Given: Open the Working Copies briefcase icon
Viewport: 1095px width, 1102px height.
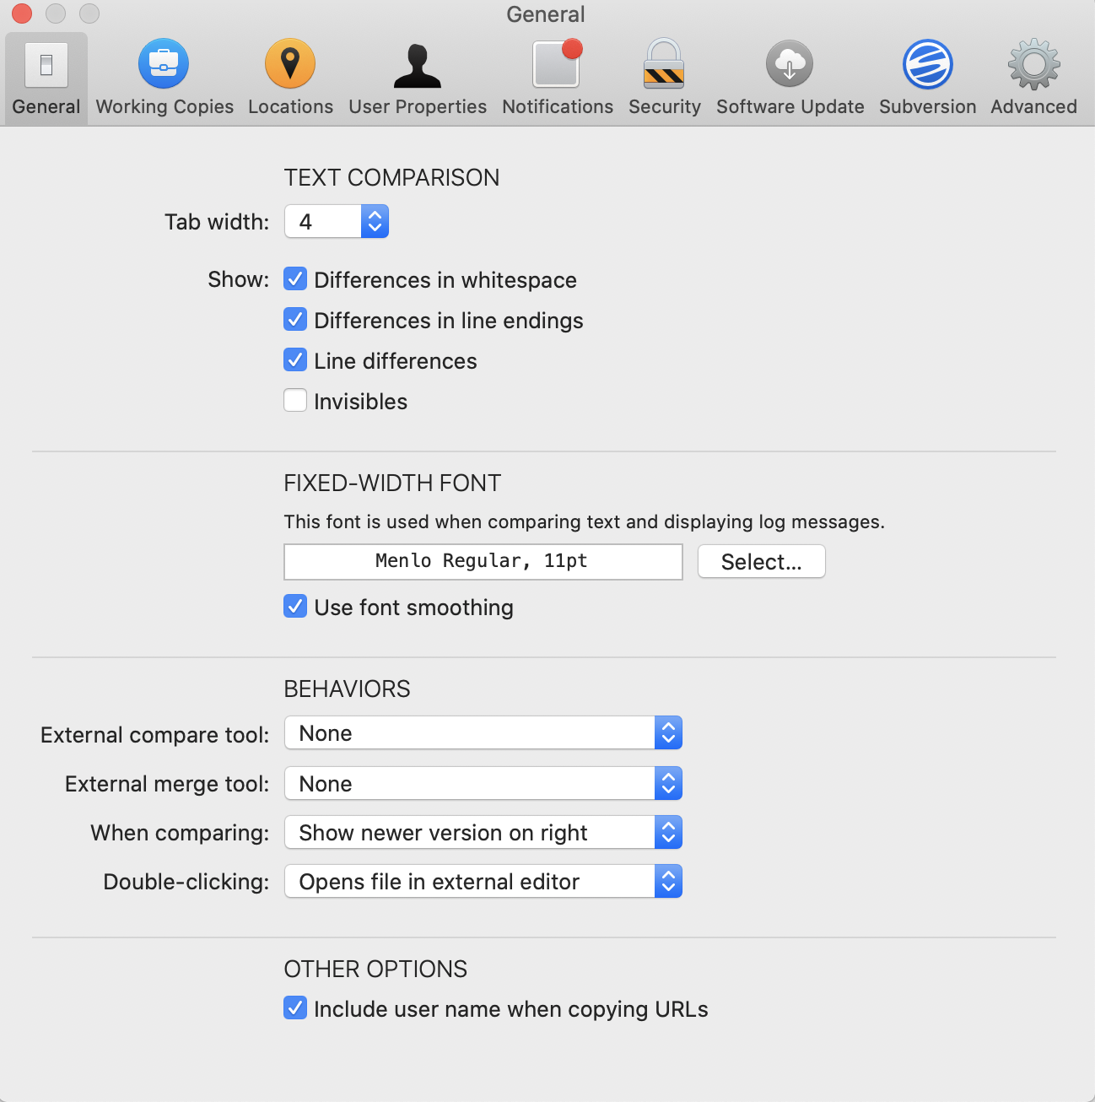Looking at the screenshot, I should click(x=164, y=63).
